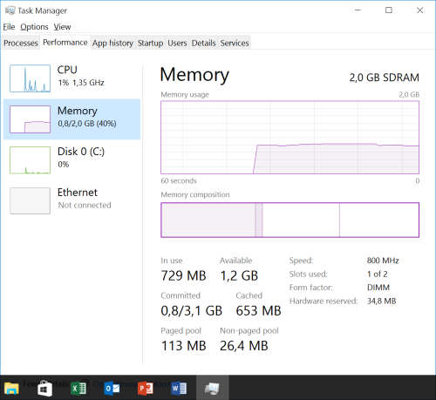Click the 'Not connected' Ethernet status text

[x=85, y=205]
